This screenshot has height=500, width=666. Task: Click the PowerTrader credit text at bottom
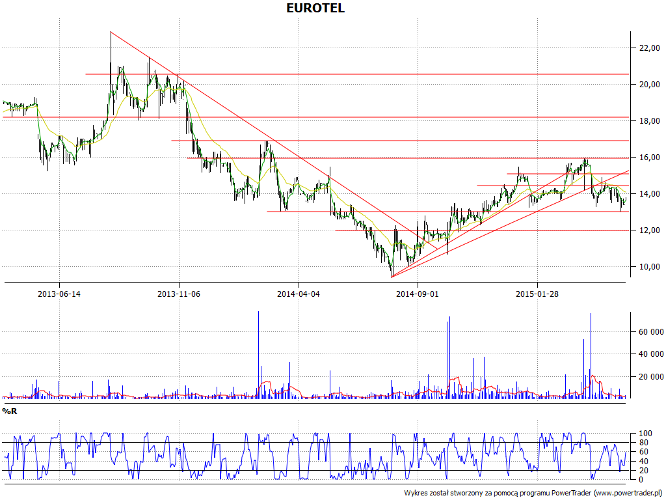(x=534, y=493)
